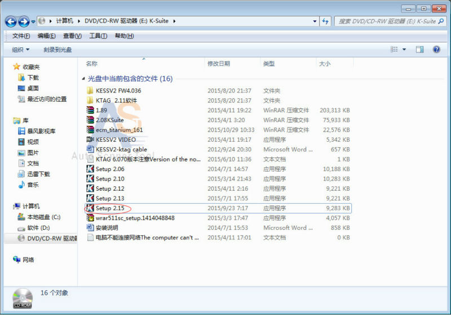Image resolution: width=451 pixels, height=315 pixels.
Task: Collapse the 光盘中当前包含的文件 group
Action: 84,79
